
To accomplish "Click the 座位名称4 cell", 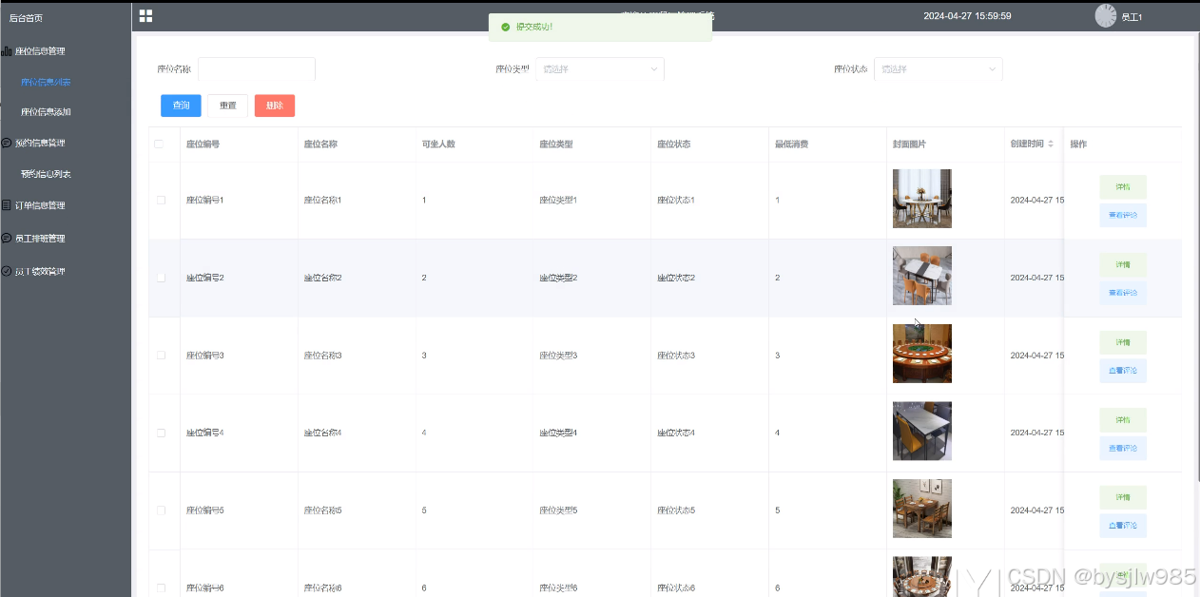I will pos(322,433).
